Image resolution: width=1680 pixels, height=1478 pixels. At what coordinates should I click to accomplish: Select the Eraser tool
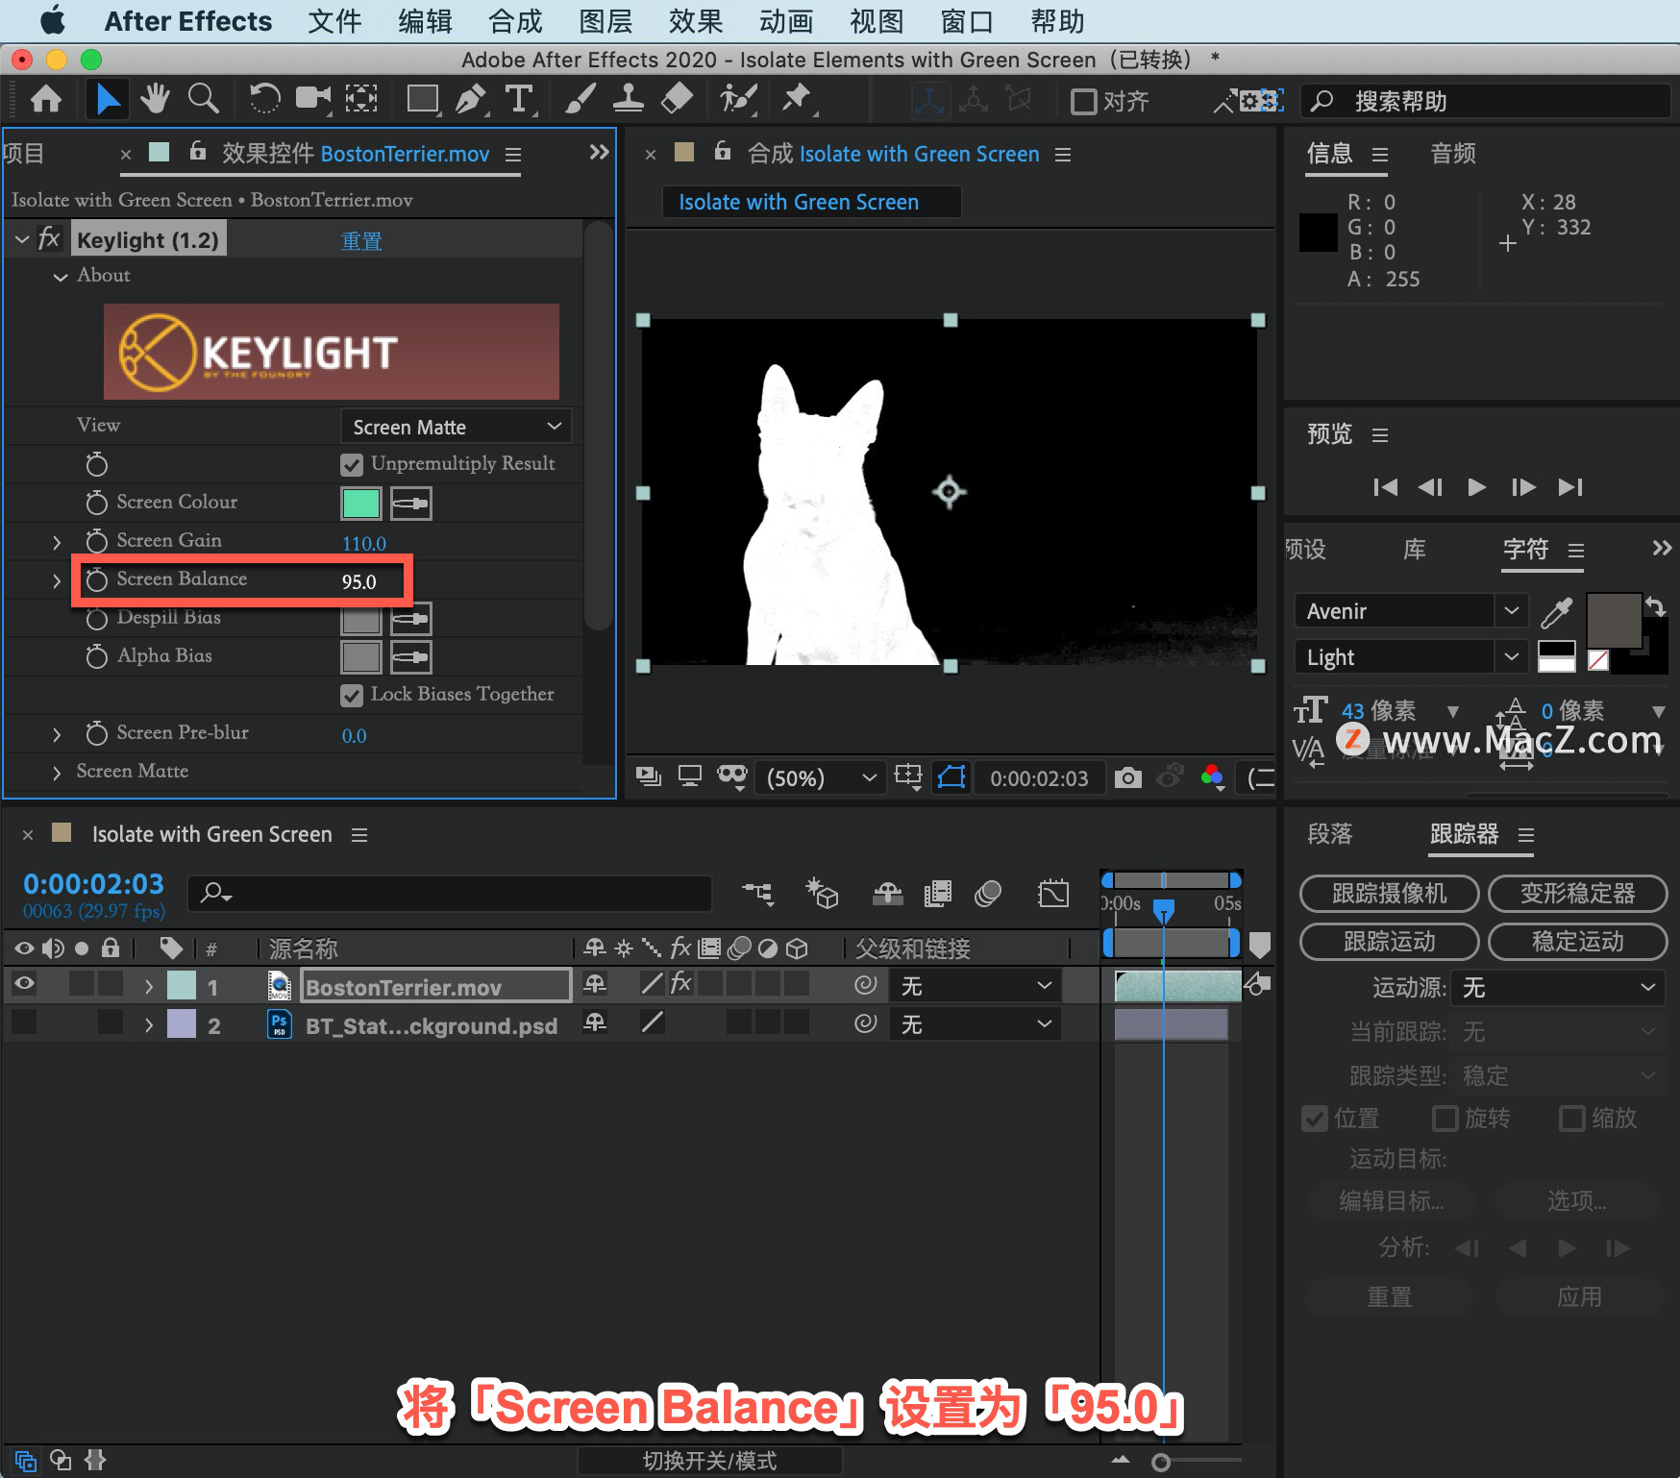point(678,99)
